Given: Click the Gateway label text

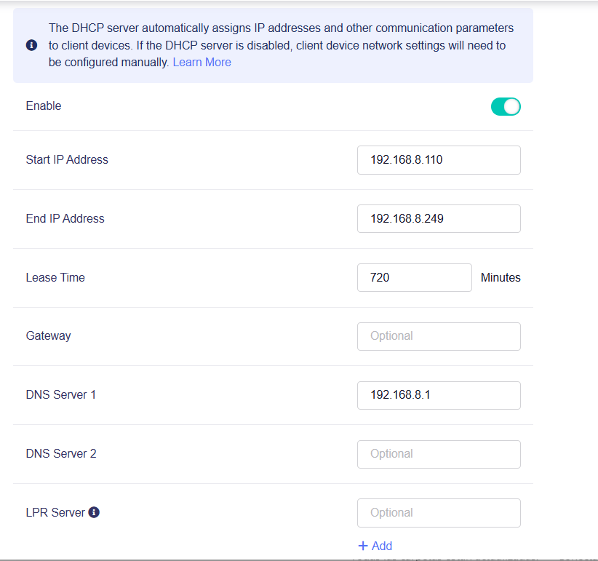Looking at the screenshot, I should coord(48,336).
